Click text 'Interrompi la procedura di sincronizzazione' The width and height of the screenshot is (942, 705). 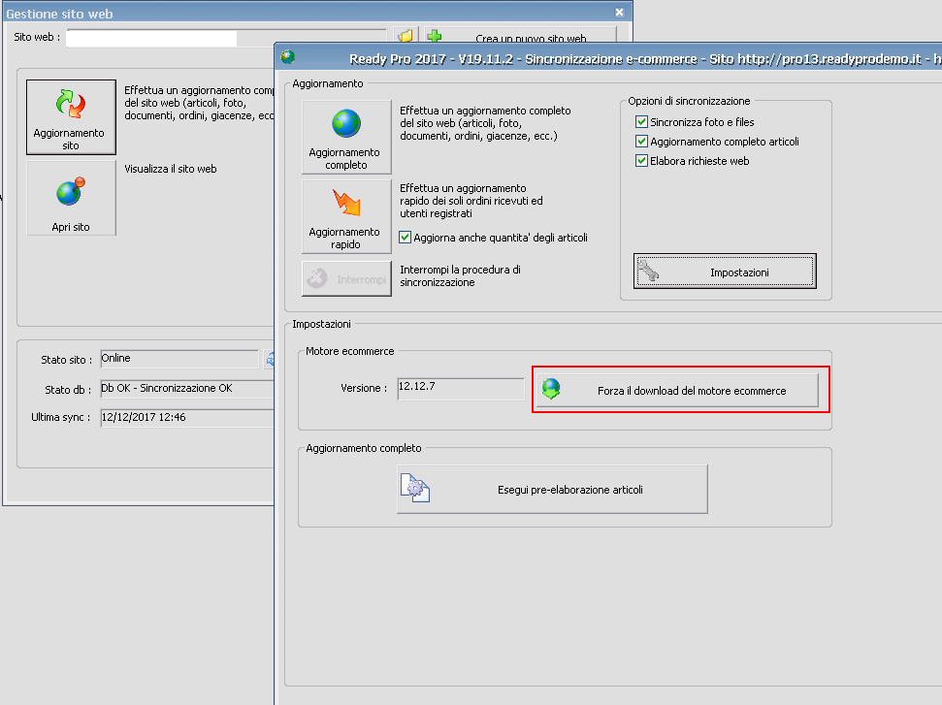460,275
